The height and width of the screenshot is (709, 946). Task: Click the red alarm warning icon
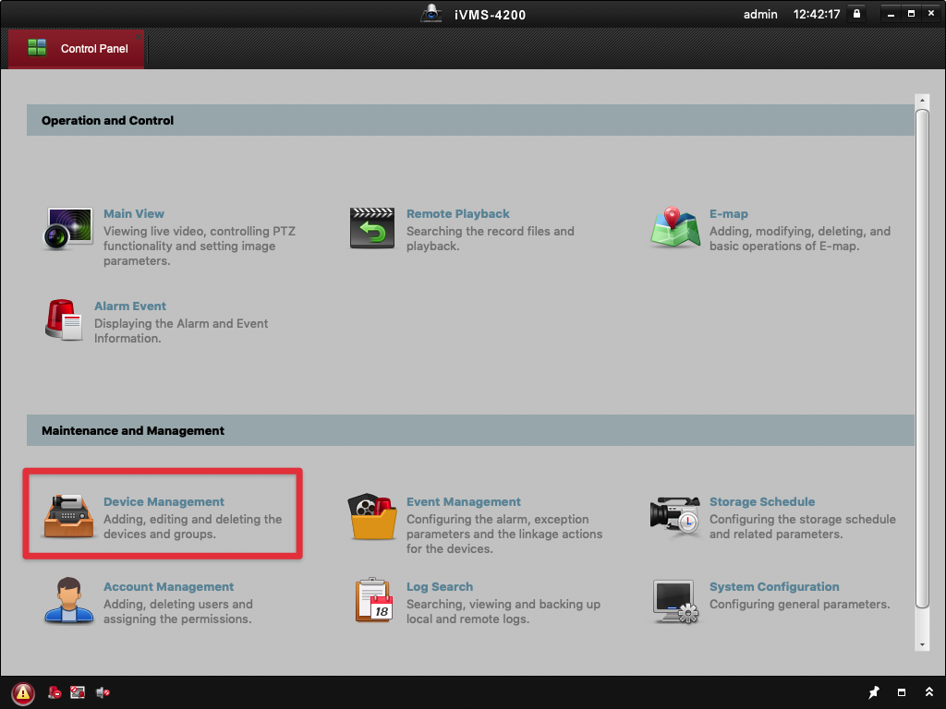coord(23,692)
